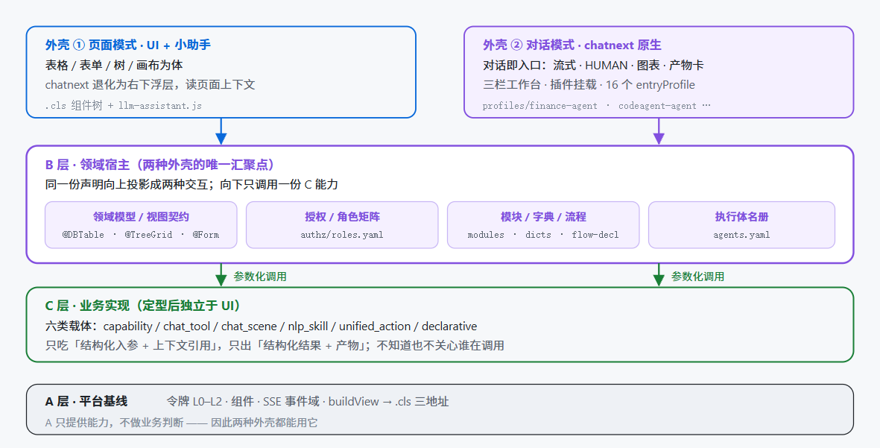The height and width of the screenshot is (448, 880).
Task: Select the "buildView → .cls 三地址" text
Action: pos(388,401)
